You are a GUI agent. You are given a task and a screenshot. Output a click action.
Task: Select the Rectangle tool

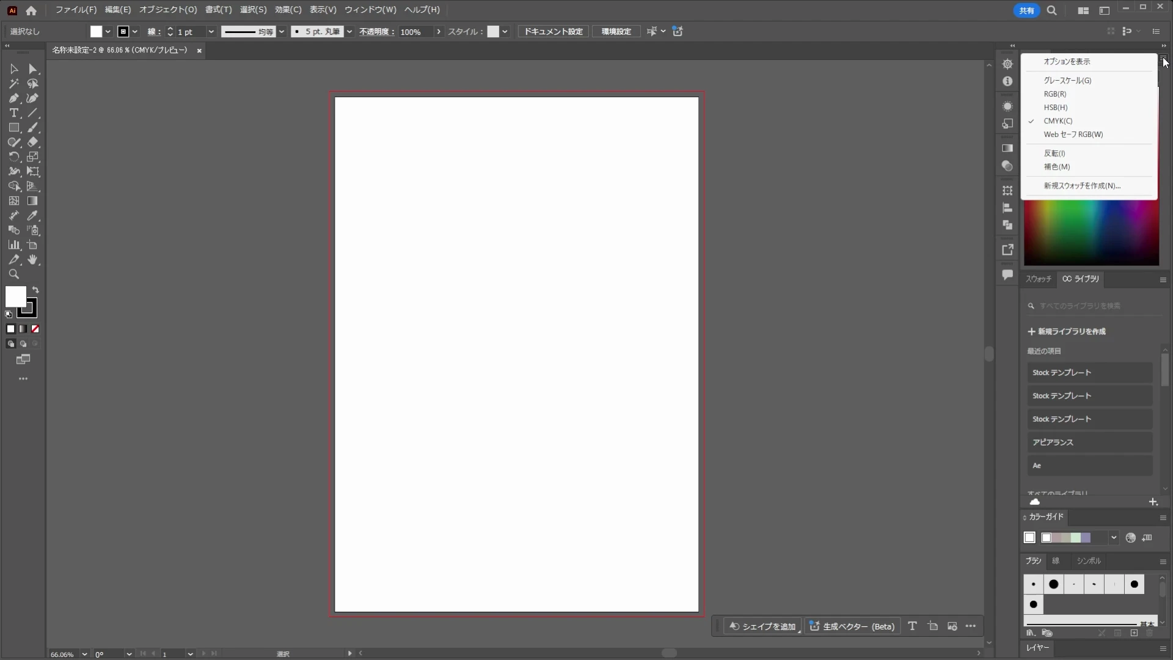[13, 128]
